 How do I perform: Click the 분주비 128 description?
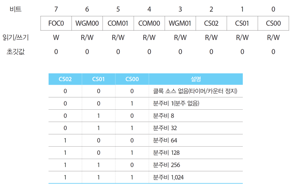(166, 152)
